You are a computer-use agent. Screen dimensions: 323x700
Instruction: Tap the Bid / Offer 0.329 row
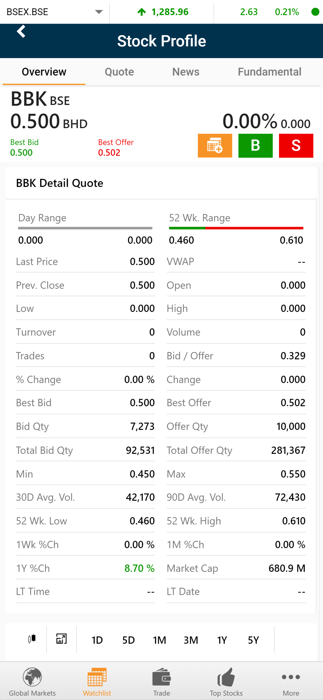236,356
